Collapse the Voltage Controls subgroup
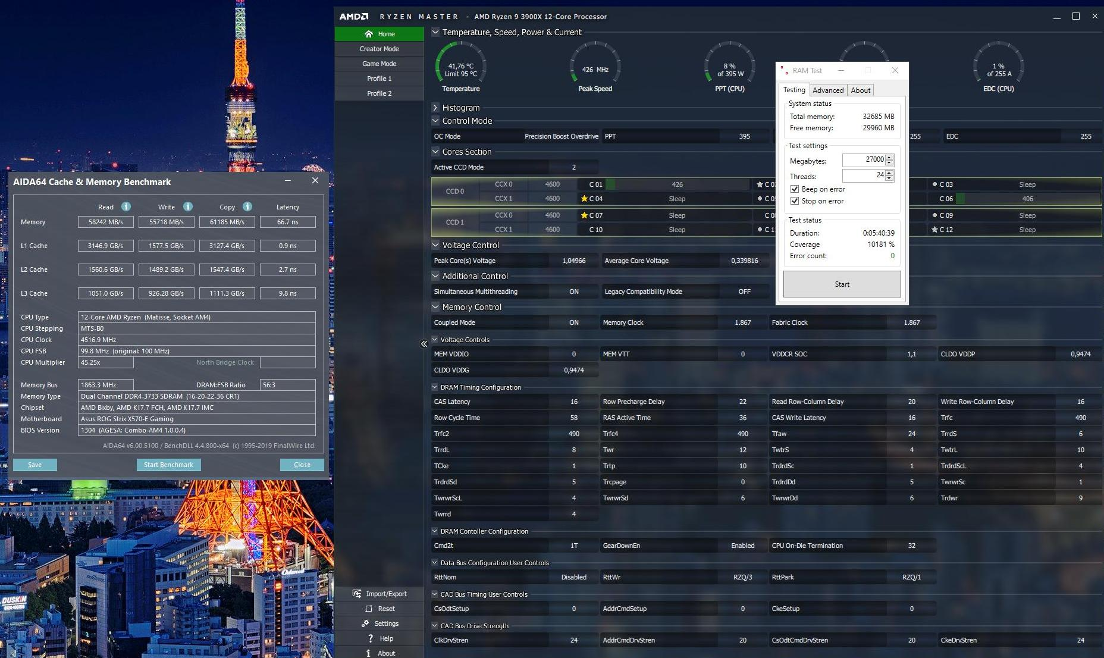Screen dimensions: 1104x658 tap(434, 340)
